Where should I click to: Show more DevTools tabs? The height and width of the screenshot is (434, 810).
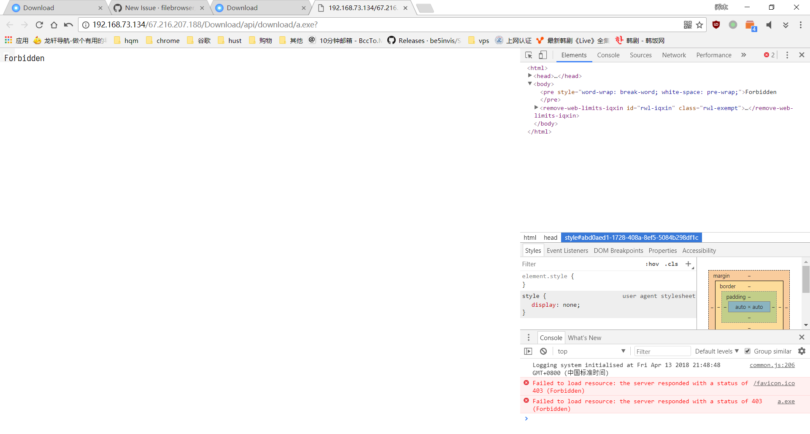(x=743, y=55)
